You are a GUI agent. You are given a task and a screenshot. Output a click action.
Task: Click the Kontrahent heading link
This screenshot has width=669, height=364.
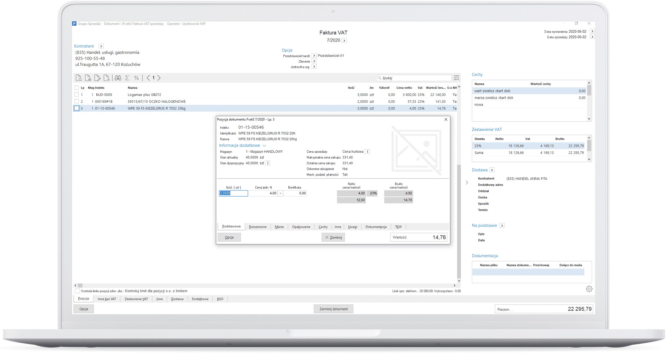coord(84,46)
